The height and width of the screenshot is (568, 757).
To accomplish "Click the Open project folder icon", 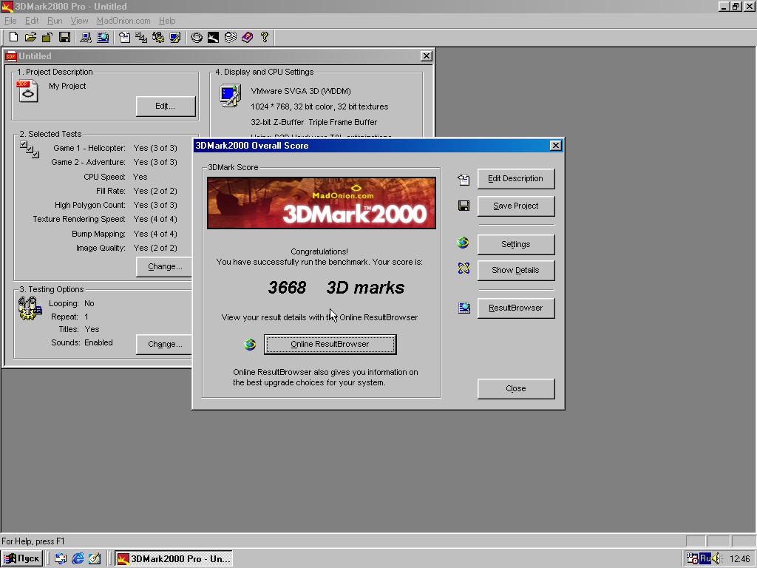I will [30, 37].
